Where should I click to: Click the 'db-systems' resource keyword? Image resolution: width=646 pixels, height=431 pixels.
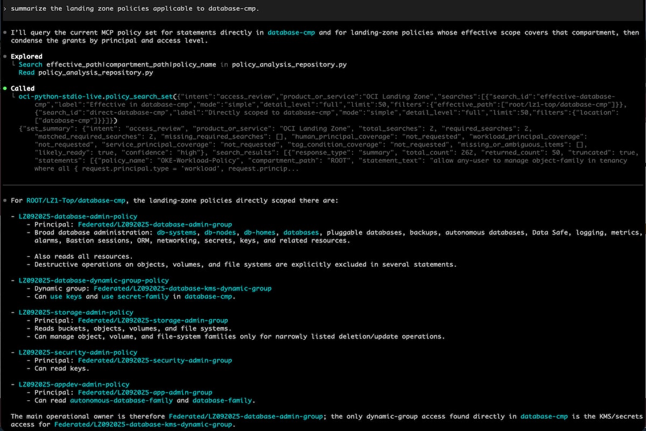(177, 233)
